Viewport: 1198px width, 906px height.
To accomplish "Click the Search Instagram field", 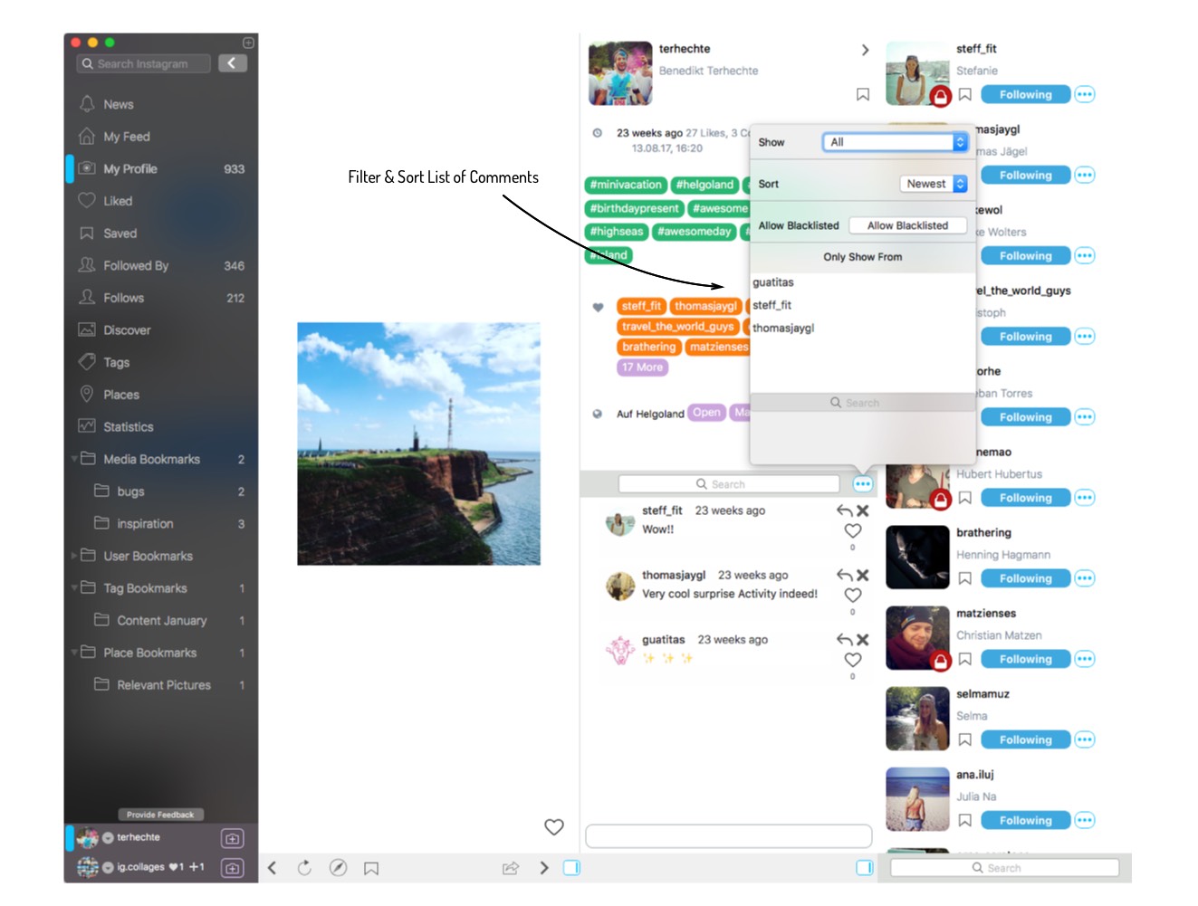I will (144, 63).
